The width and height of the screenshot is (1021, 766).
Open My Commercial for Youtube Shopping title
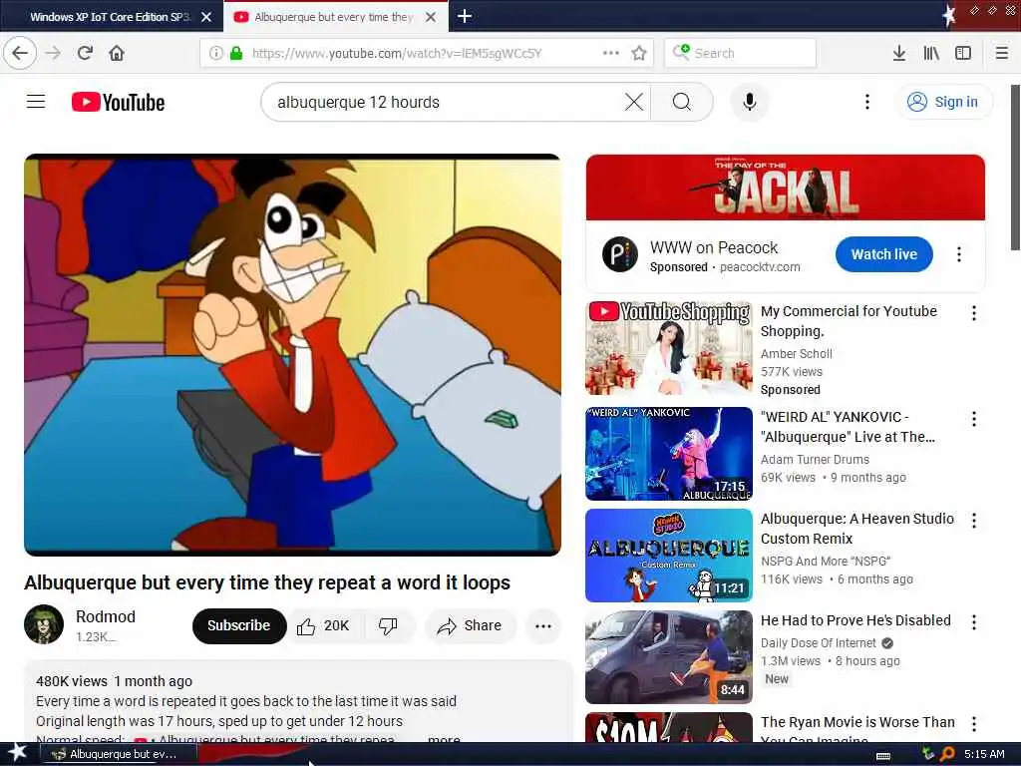pos(849,321)
